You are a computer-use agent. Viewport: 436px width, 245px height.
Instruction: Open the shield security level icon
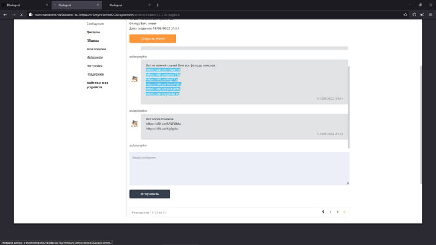(414, 15)
